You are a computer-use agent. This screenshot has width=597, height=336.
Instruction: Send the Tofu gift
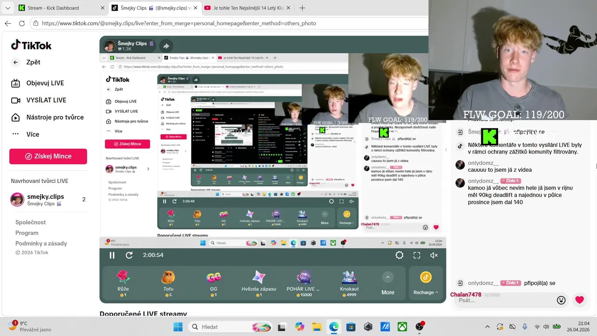click(168, 284)
